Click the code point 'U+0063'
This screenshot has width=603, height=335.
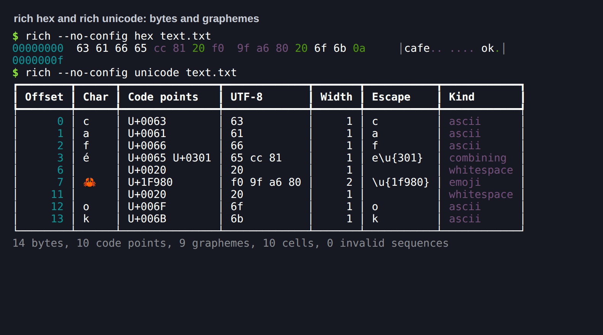147,121
